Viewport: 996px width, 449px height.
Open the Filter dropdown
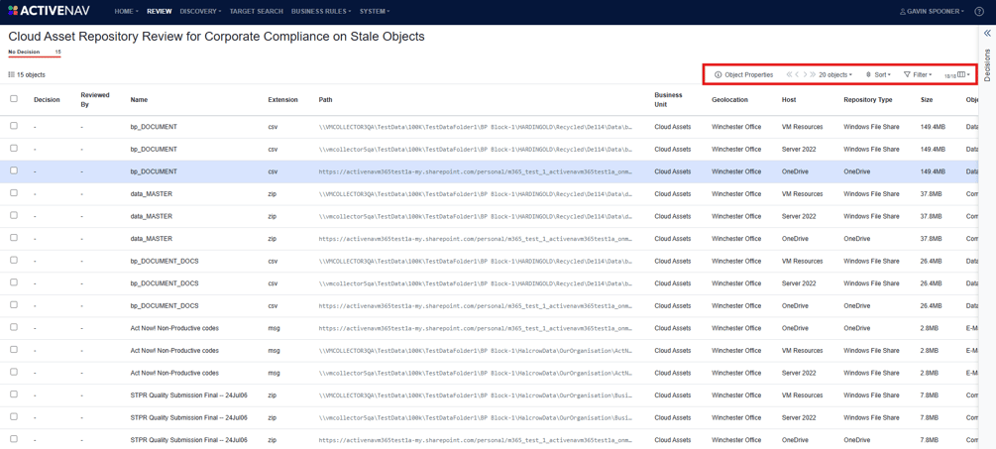click(x=918, y=75)
